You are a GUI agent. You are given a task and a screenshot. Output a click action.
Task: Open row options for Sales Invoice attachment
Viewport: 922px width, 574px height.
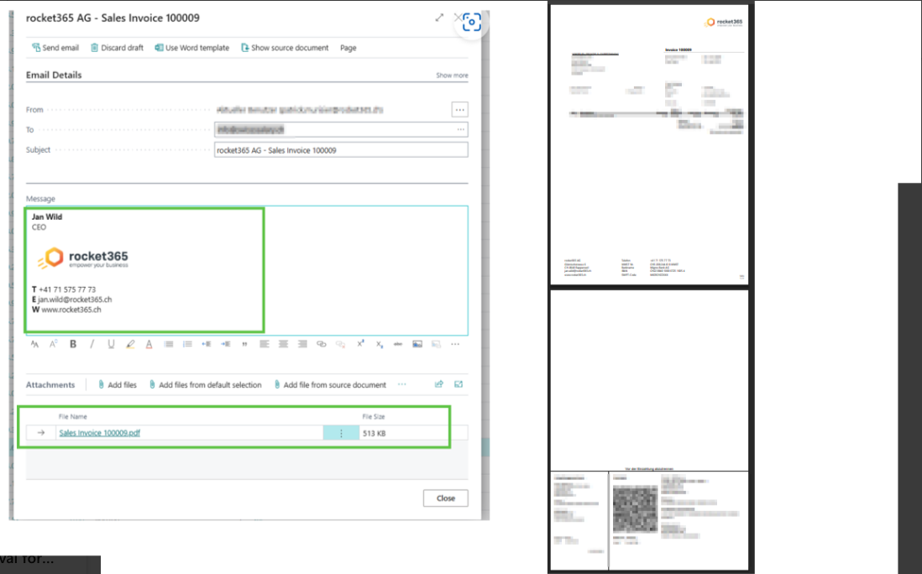(x=341, y=433)
